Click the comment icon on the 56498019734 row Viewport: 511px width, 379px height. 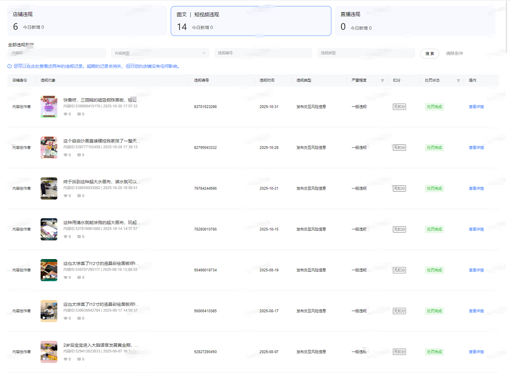pyautogui.click(x=79, y=277)
